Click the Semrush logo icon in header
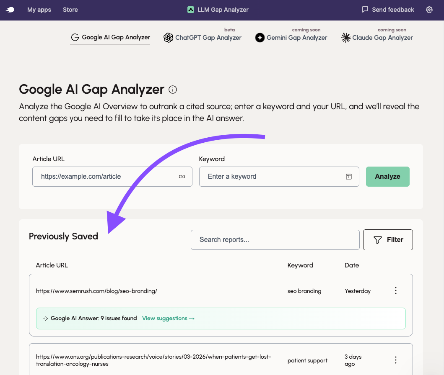 click(x=10, y=10)
